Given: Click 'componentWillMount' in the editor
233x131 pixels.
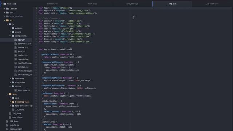Looking at the screenshot, I should (51, 62).
